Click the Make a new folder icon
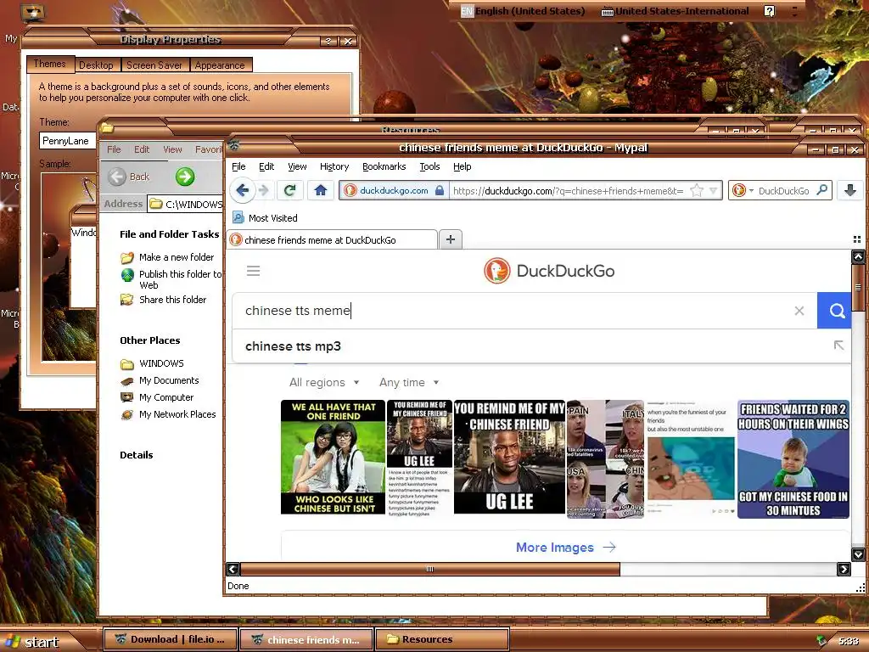 point(127,258)
